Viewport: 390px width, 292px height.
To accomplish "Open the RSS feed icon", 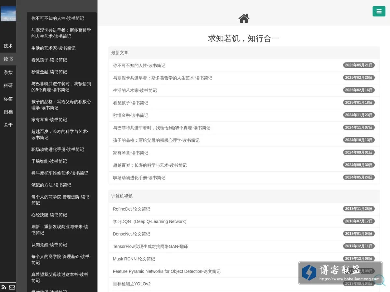I will pos(4,287).
